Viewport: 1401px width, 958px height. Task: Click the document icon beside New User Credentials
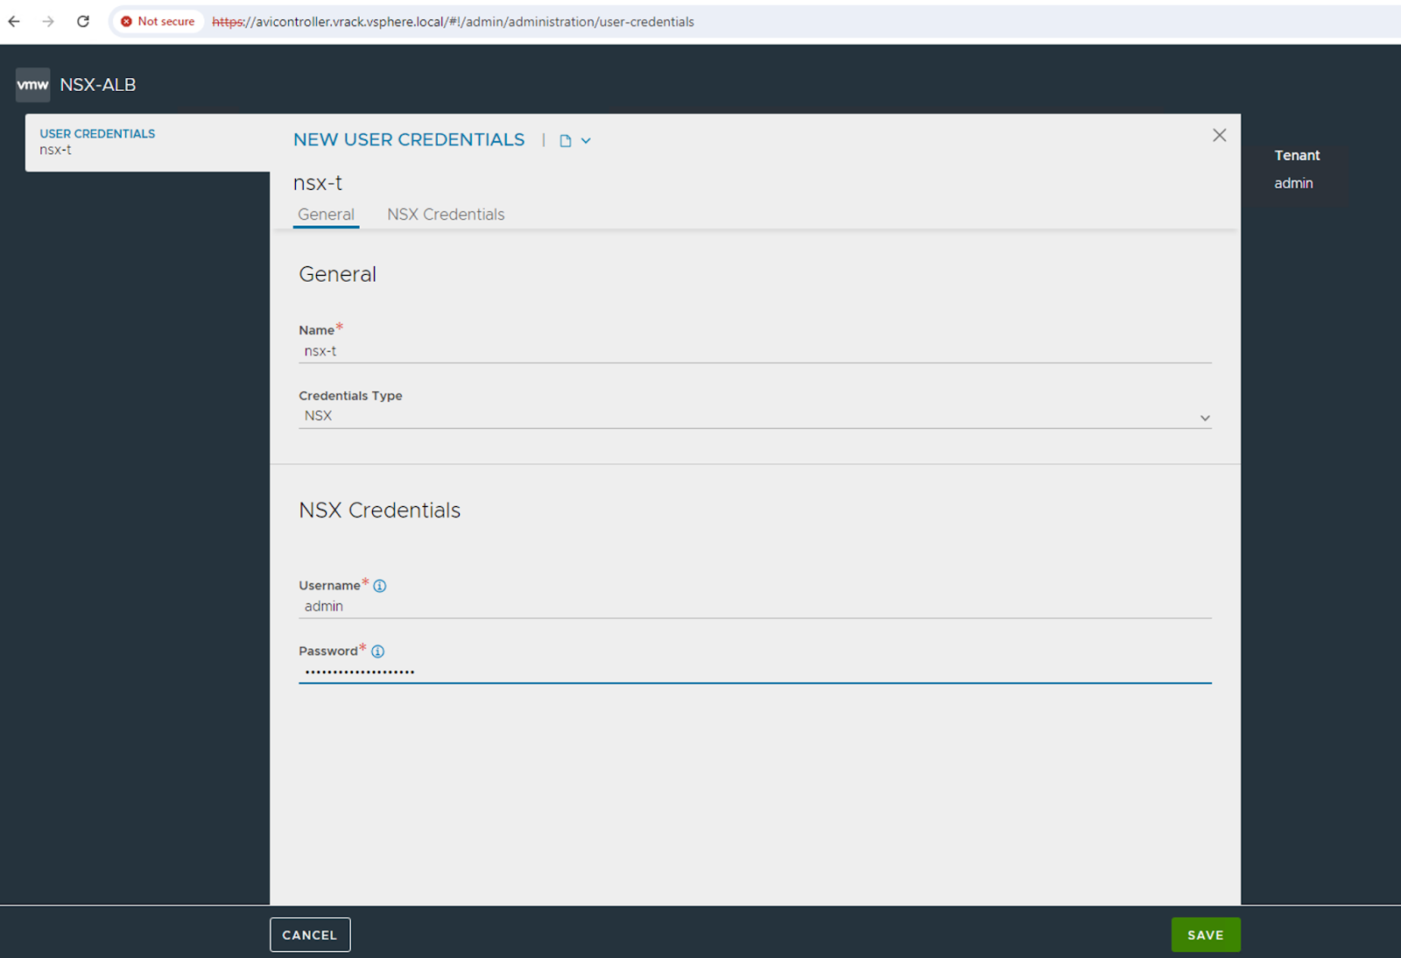click(x=566, y=141)
